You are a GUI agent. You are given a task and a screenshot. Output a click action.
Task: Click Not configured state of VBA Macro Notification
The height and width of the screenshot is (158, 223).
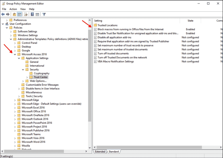(190, 62)
